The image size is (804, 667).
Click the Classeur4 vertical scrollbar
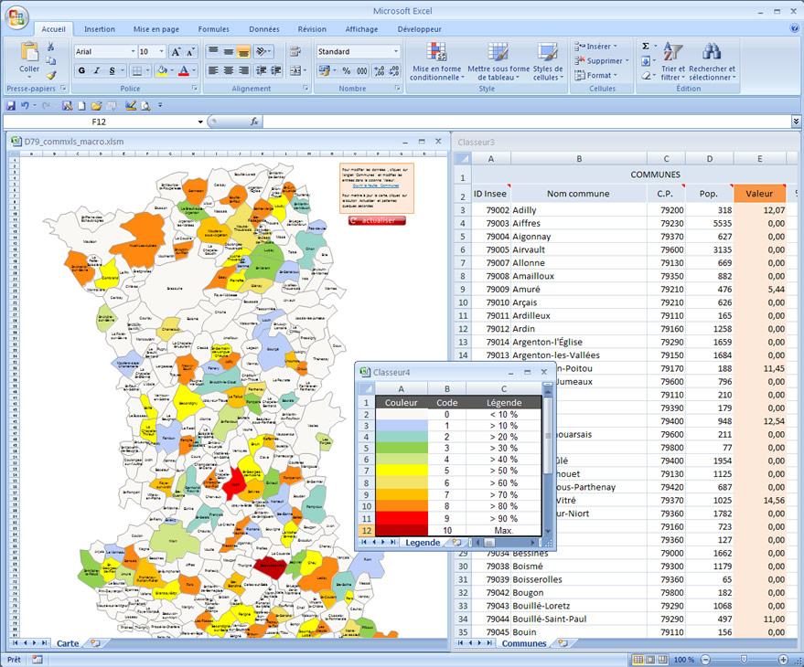(x=547, y=461)
